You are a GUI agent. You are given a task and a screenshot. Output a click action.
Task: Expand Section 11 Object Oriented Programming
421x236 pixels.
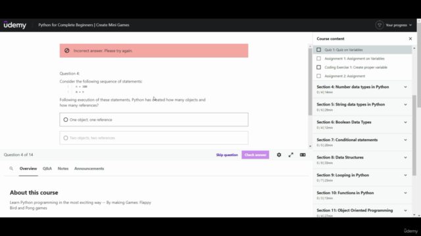point(362,211)
